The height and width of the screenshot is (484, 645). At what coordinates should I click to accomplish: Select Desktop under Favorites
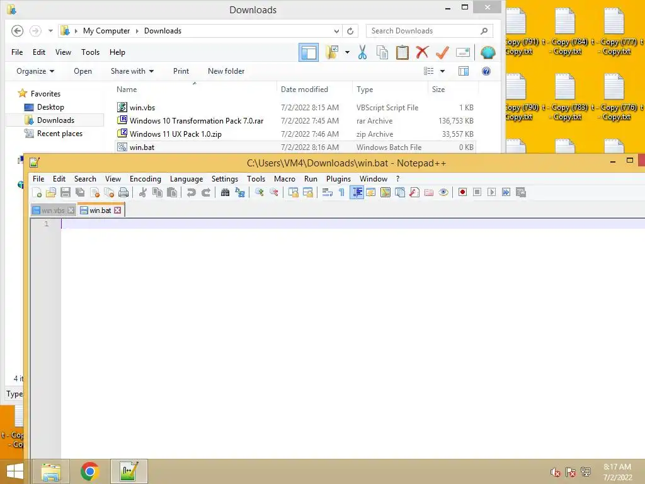pyautogui.click(x=50, y=107)
